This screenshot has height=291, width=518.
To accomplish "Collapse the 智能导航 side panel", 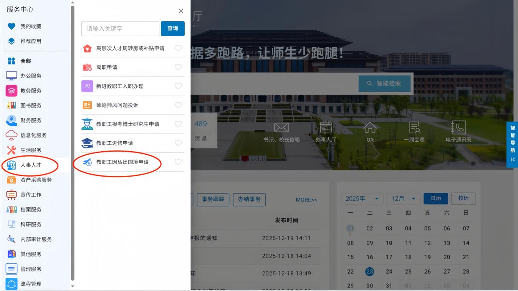I will click(x=512, y=159).
